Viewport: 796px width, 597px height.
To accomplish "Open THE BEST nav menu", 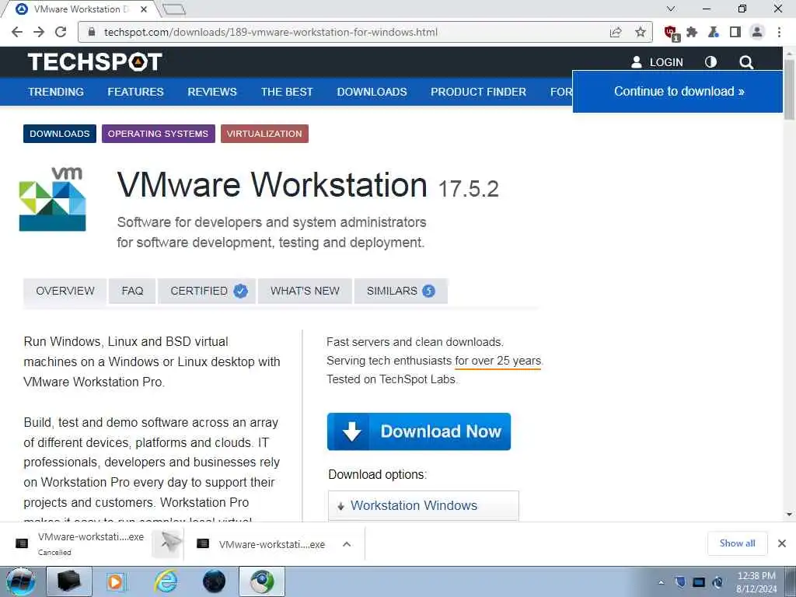I will (287, 92).
